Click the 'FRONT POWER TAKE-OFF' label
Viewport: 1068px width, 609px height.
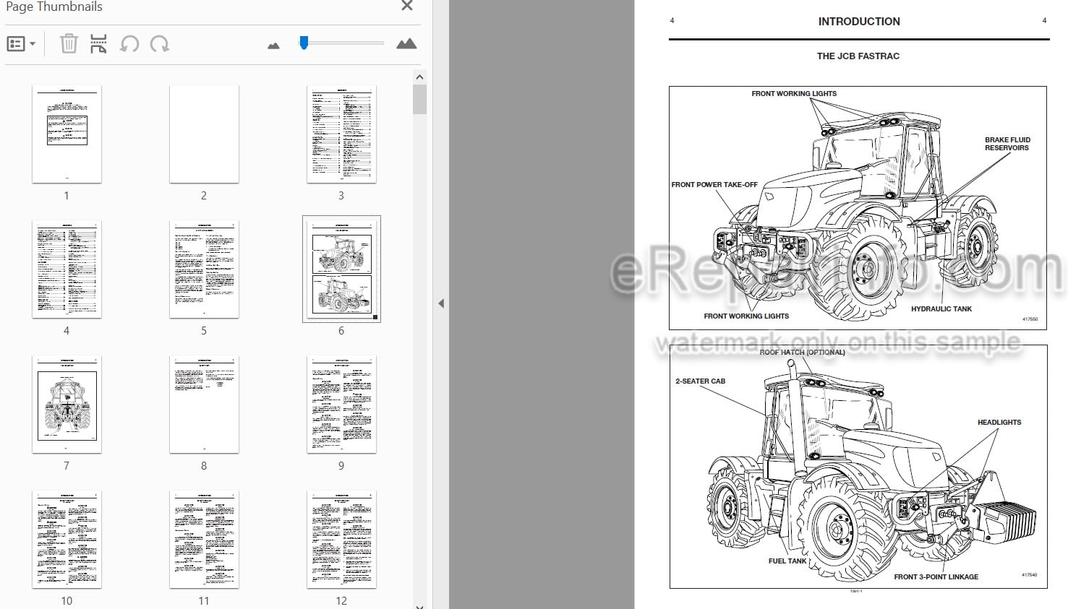point(714,185)
